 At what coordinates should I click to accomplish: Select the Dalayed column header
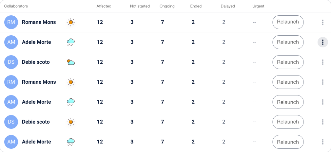(x=228, y=6)
